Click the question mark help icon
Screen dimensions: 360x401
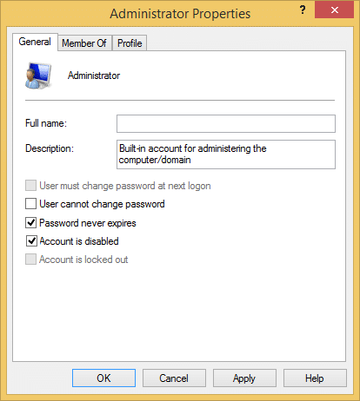click(303, 10)
